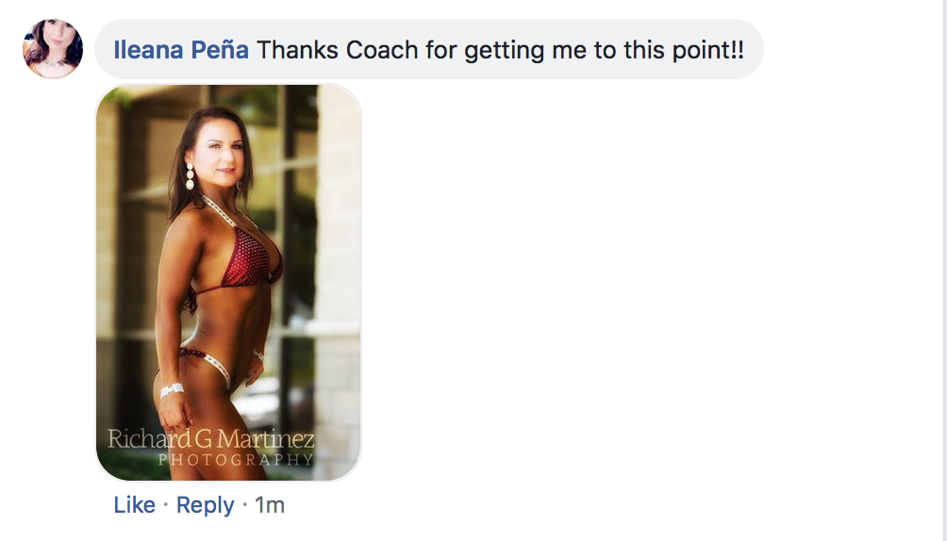Click the dangling earring in the photo
Screen dimensions: 947x541
190,175
